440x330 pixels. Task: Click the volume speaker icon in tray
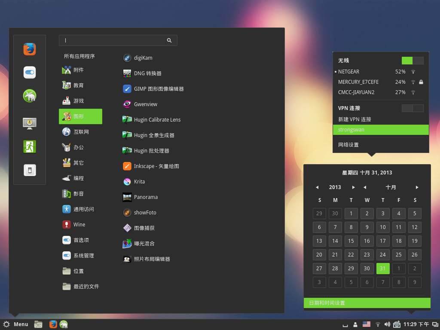[x=387, y=324]
